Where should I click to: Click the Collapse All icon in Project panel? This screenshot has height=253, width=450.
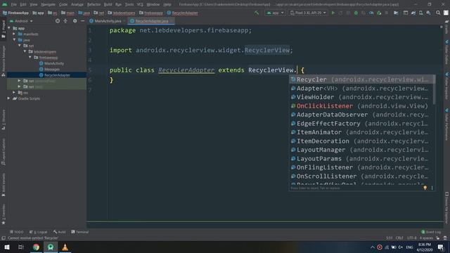tap(65, 21)
